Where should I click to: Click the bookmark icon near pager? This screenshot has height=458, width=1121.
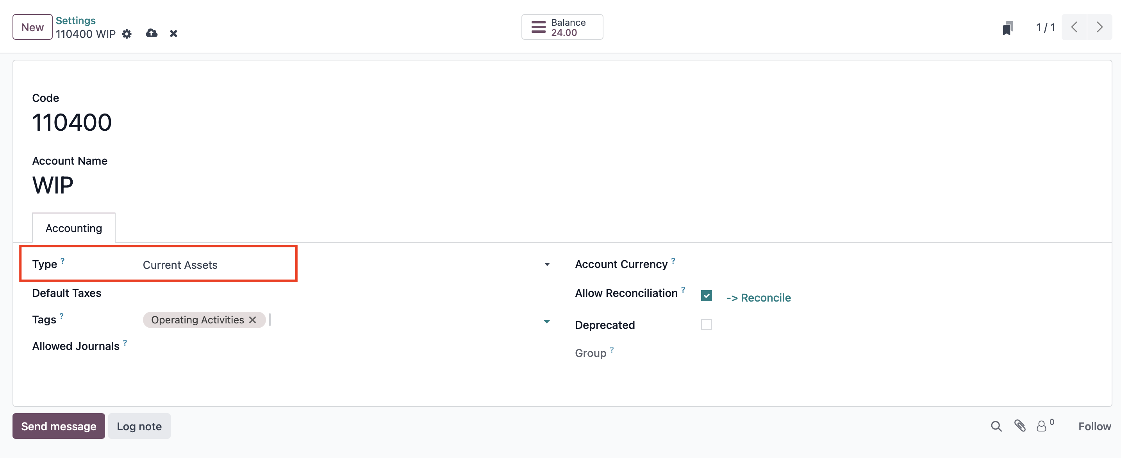click(1007, 28)
